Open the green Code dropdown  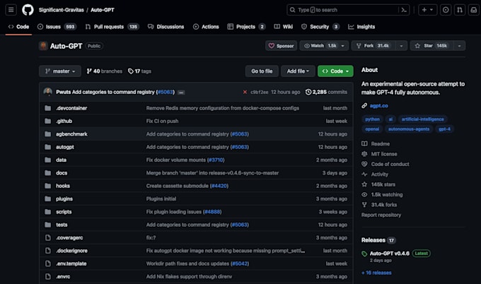point(335,71)
